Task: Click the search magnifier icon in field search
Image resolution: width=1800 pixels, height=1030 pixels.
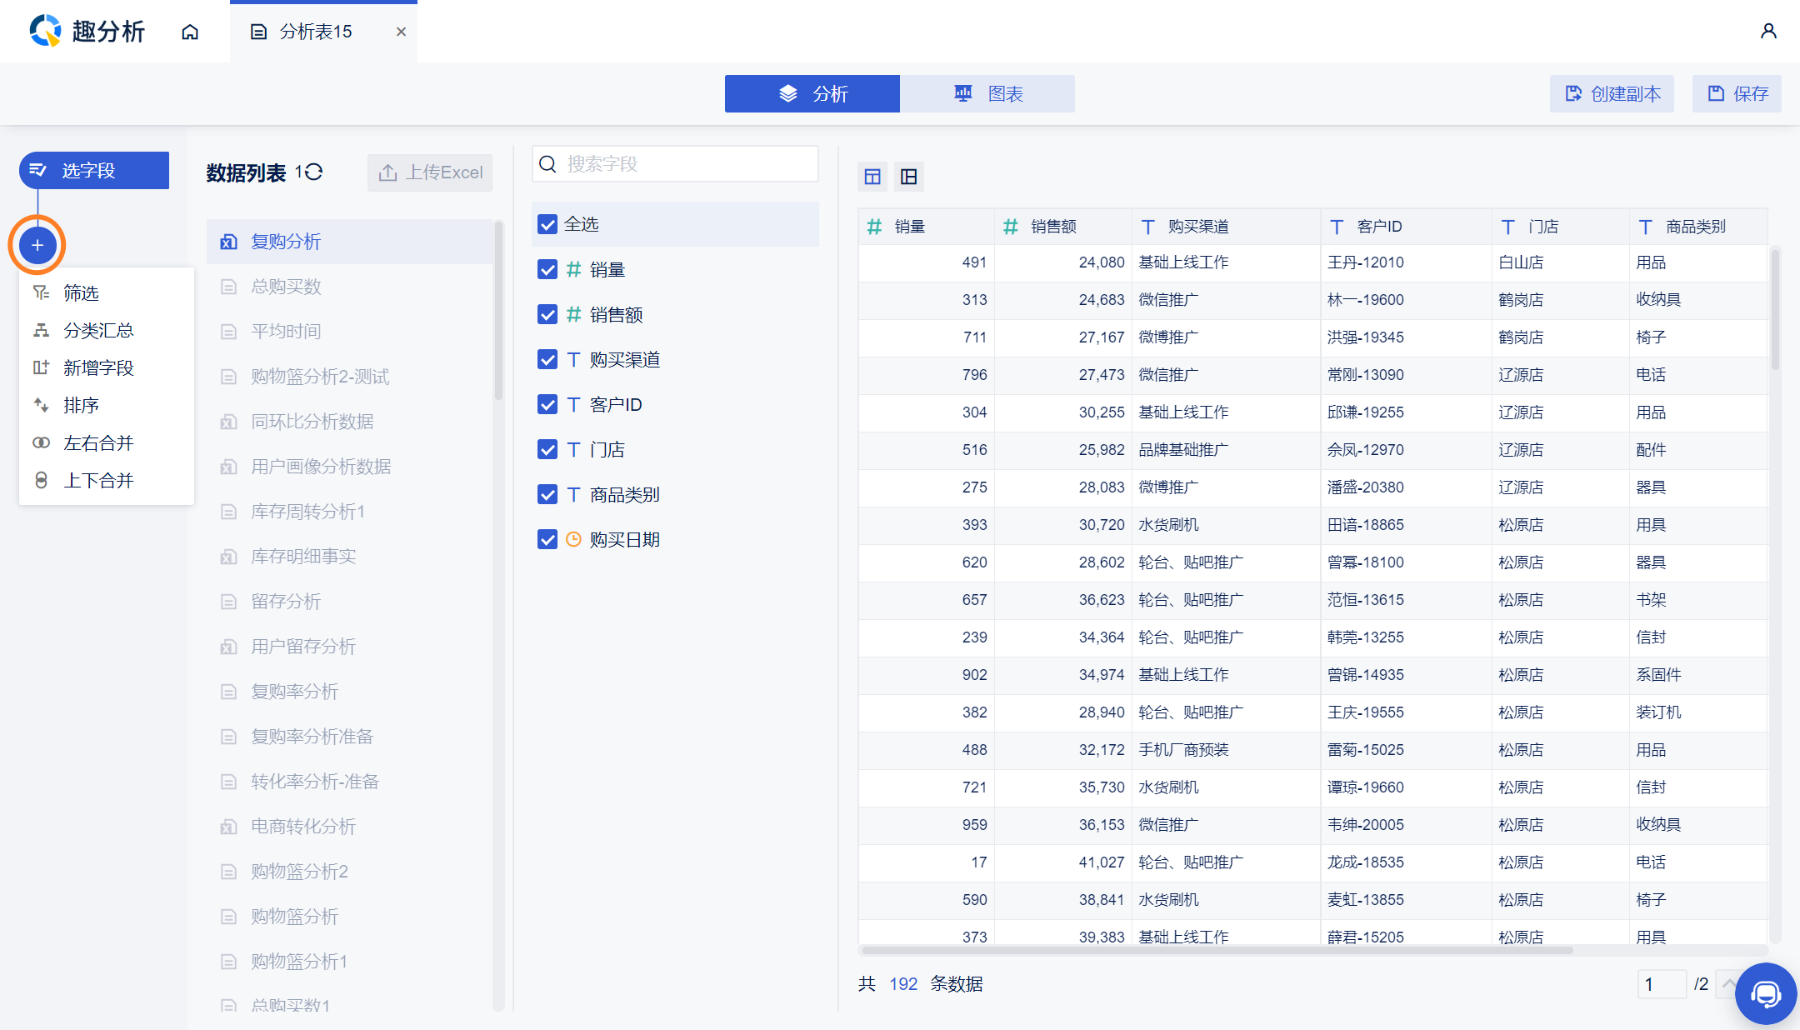Action: click(548, 164)
